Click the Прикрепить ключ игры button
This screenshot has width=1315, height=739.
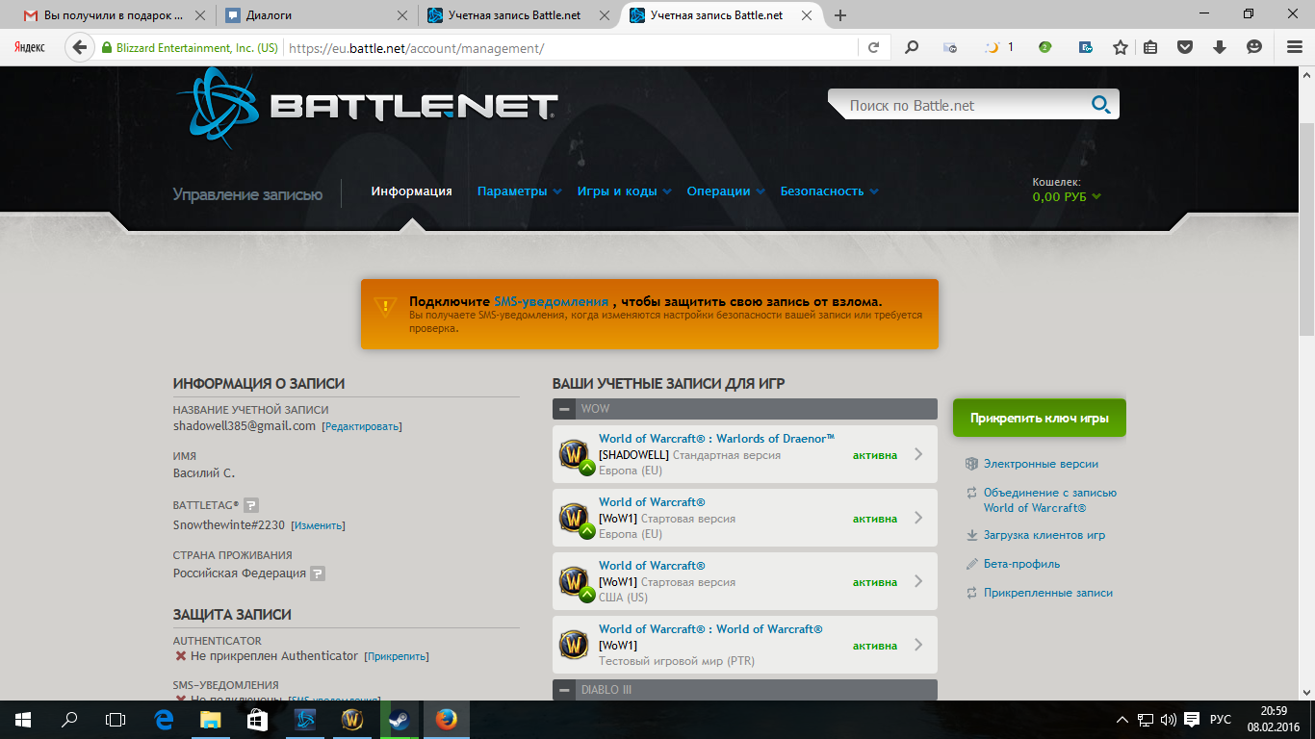1039,419
